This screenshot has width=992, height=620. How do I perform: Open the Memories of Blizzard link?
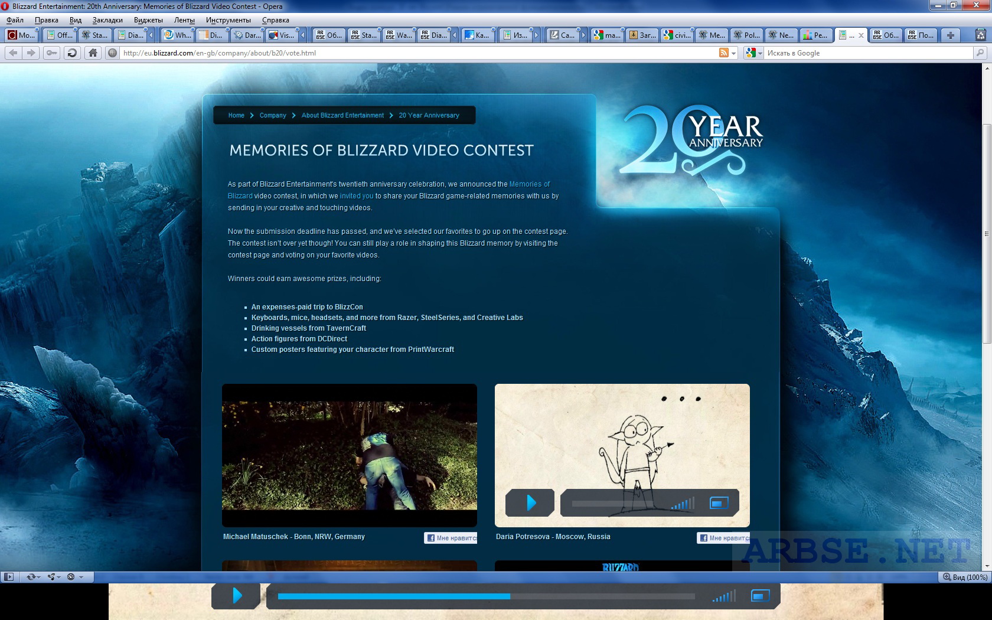pyautogui.click(x=530, y=184)
